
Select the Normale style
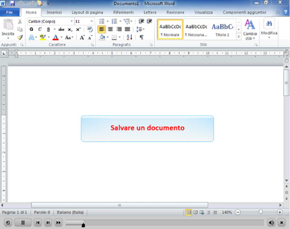pos(170,29)
